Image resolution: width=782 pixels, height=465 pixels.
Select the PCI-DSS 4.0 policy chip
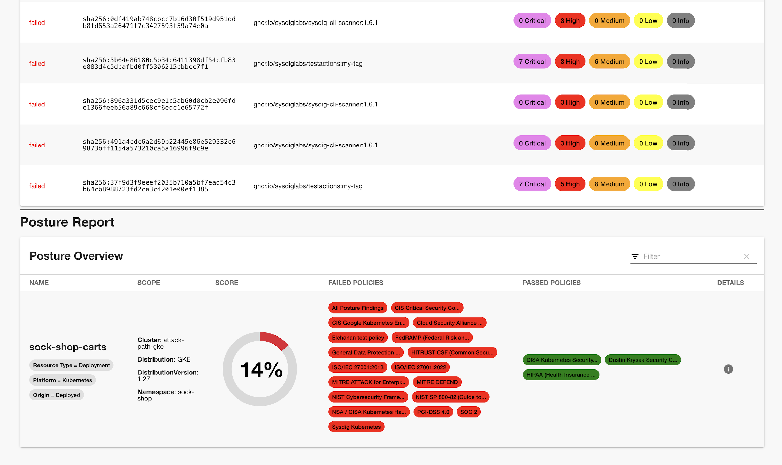(433, 412)
